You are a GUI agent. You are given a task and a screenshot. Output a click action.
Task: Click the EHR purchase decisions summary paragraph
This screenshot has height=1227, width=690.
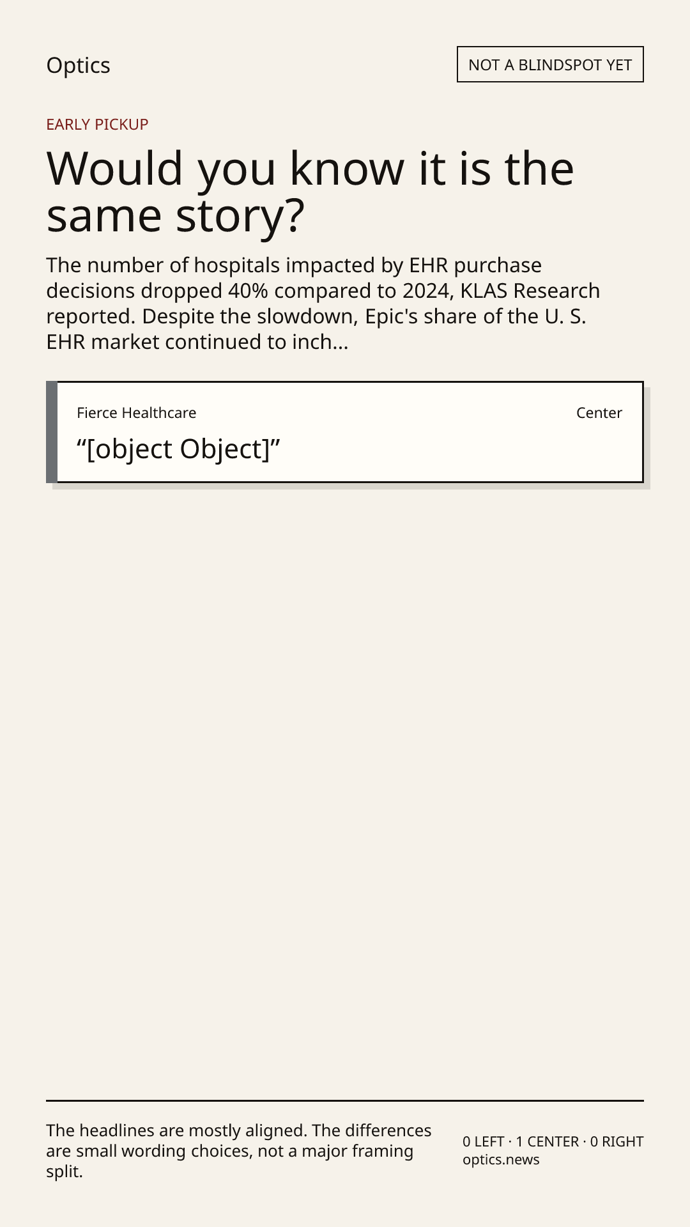(323, 304)
